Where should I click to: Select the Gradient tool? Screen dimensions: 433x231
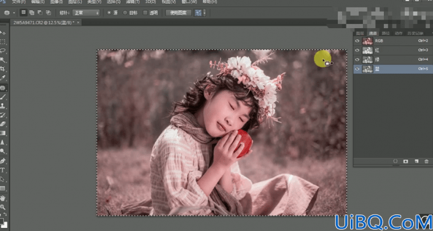[2, 133]
